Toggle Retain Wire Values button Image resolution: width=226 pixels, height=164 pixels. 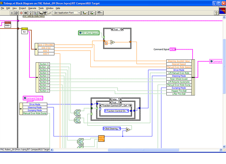coord(36,13)
